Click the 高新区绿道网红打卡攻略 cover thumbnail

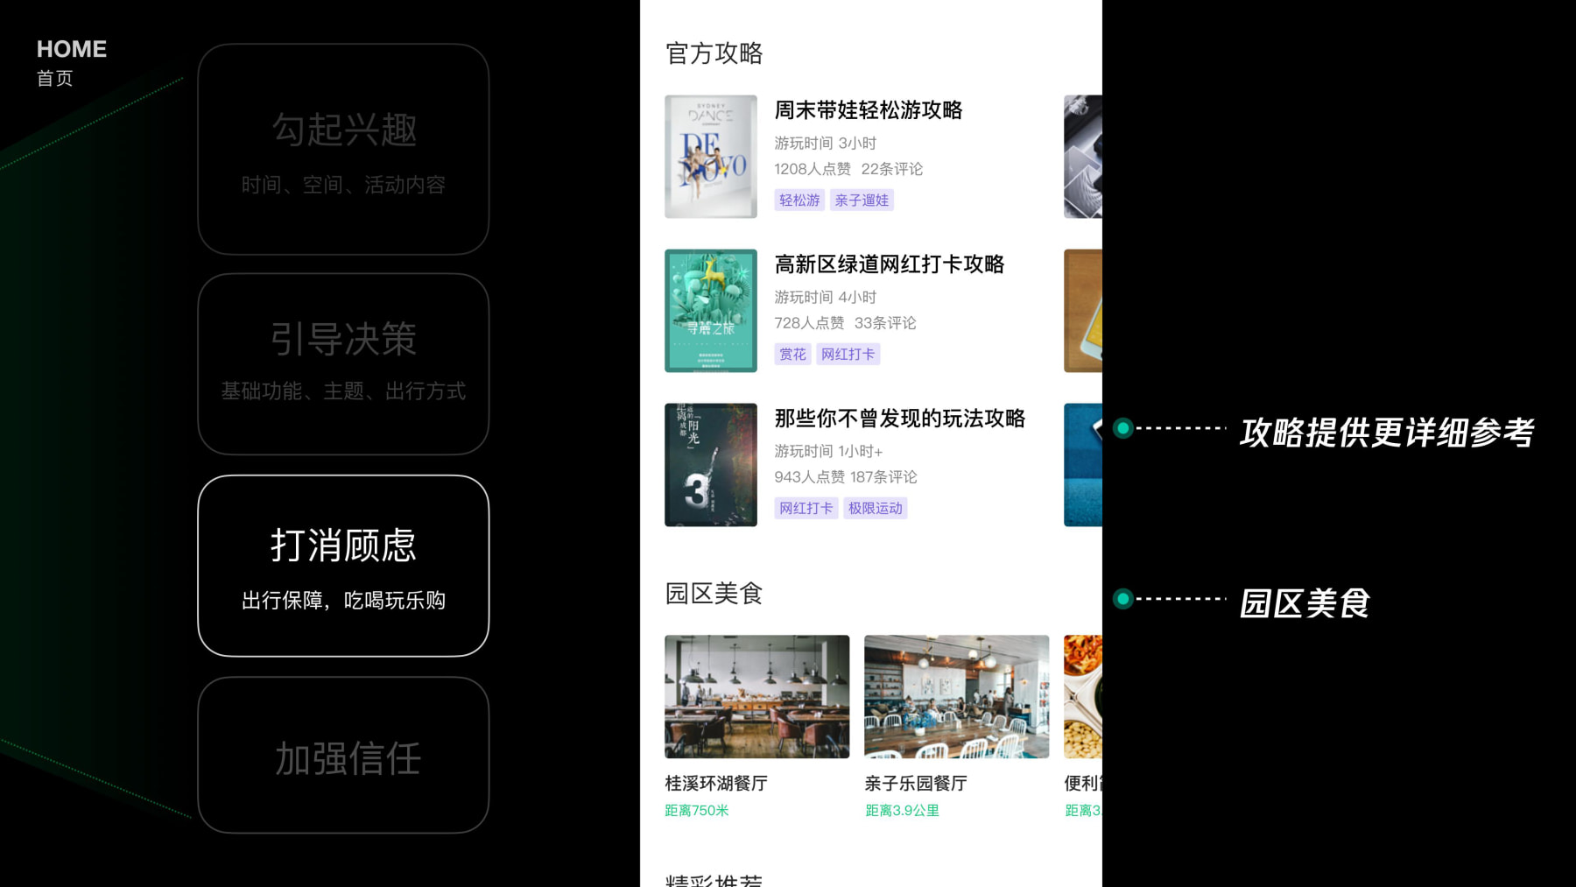click(x=710, y=310)
